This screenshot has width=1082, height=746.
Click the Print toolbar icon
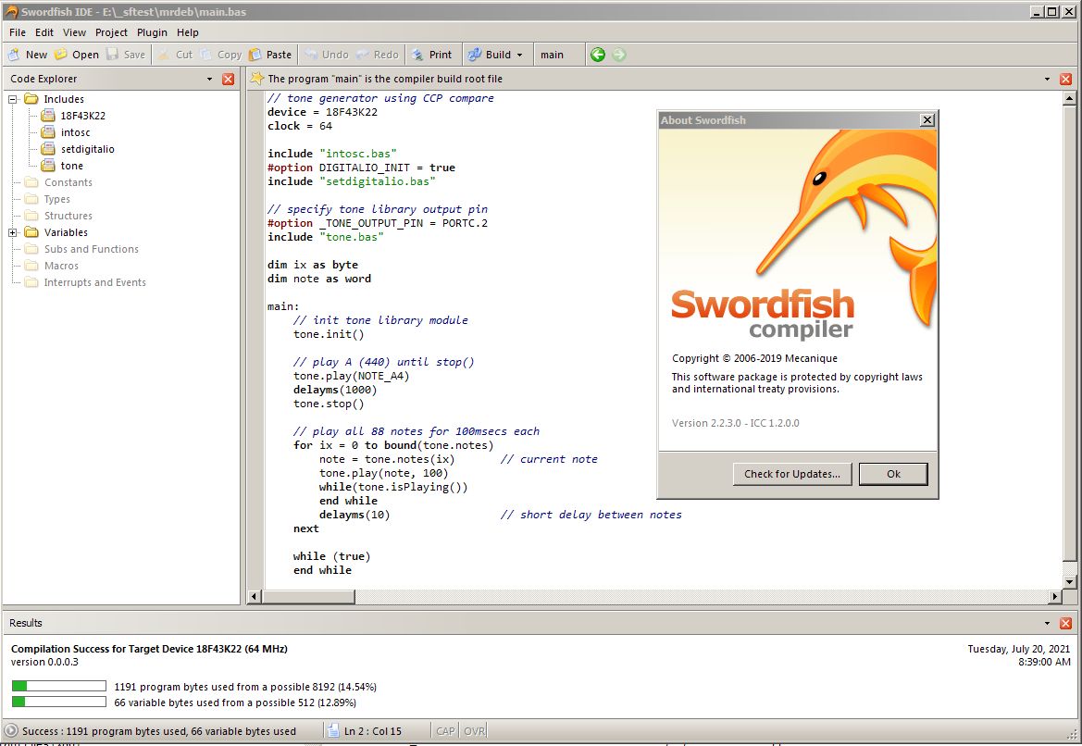(x=417, y=55)
